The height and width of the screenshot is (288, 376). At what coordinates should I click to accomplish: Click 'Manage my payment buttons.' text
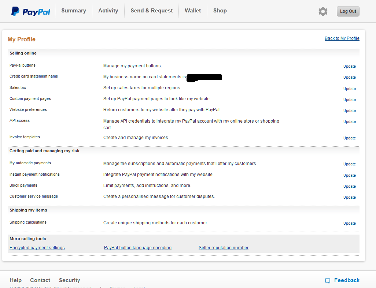click(133, 66)
